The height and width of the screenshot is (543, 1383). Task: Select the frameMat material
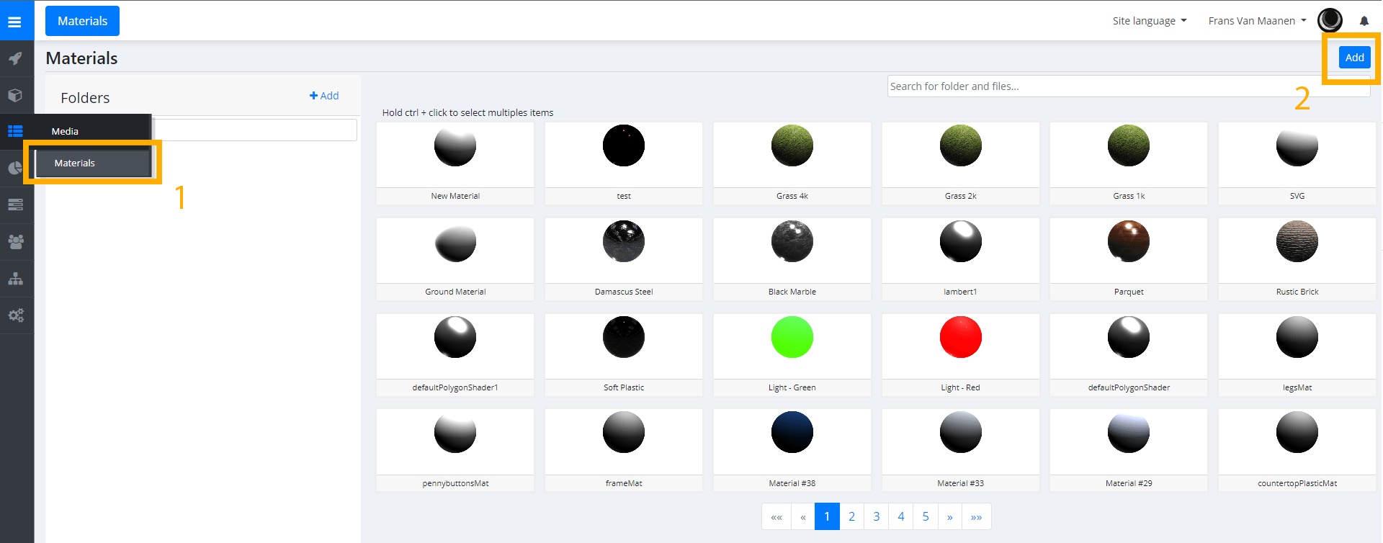point(624,451)
